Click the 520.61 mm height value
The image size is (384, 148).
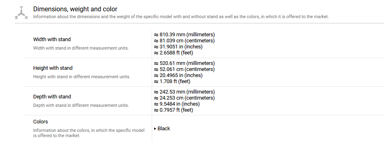tap(184, 63)
